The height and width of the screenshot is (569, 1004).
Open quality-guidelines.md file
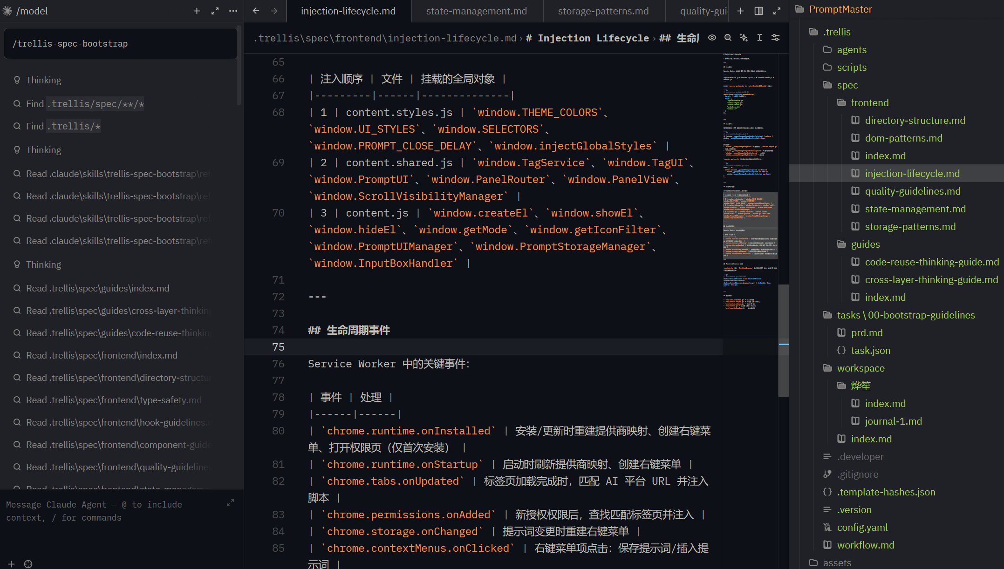(x=913, y=191)
